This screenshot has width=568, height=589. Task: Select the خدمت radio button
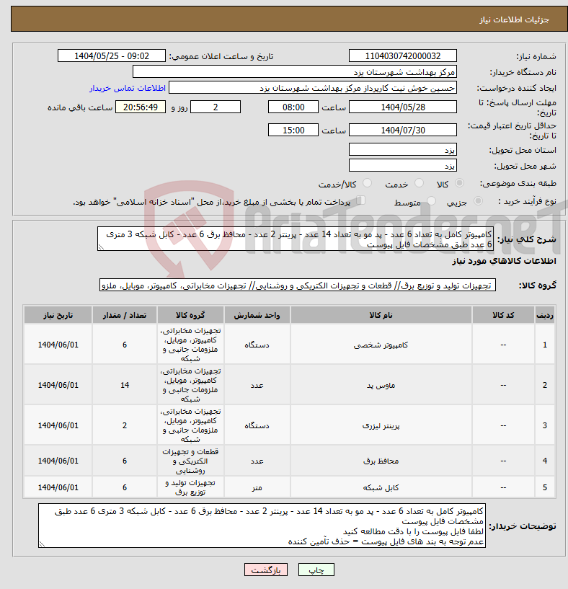(419, 183)
